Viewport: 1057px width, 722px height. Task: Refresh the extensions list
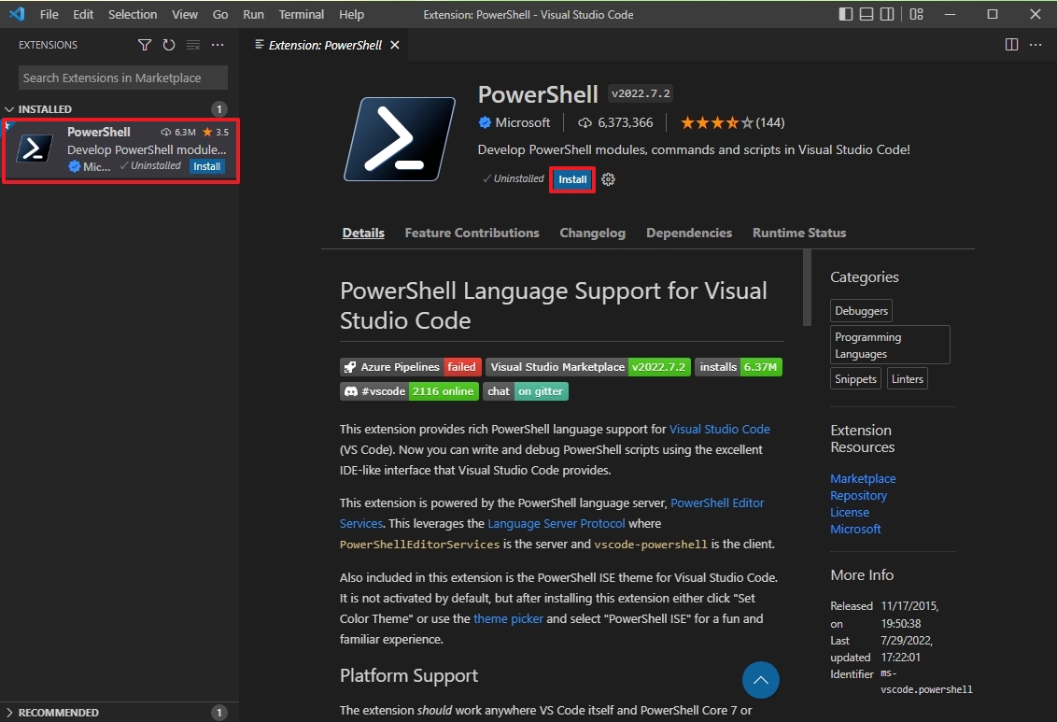(168, 45)
